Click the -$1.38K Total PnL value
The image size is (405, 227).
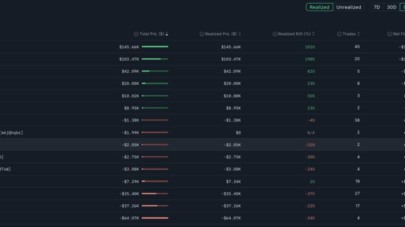coord(130,120)
